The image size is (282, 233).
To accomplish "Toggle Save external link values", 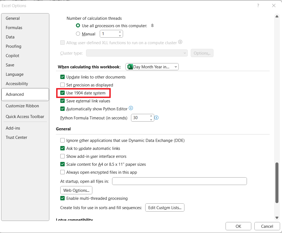I will pos(62,101).
